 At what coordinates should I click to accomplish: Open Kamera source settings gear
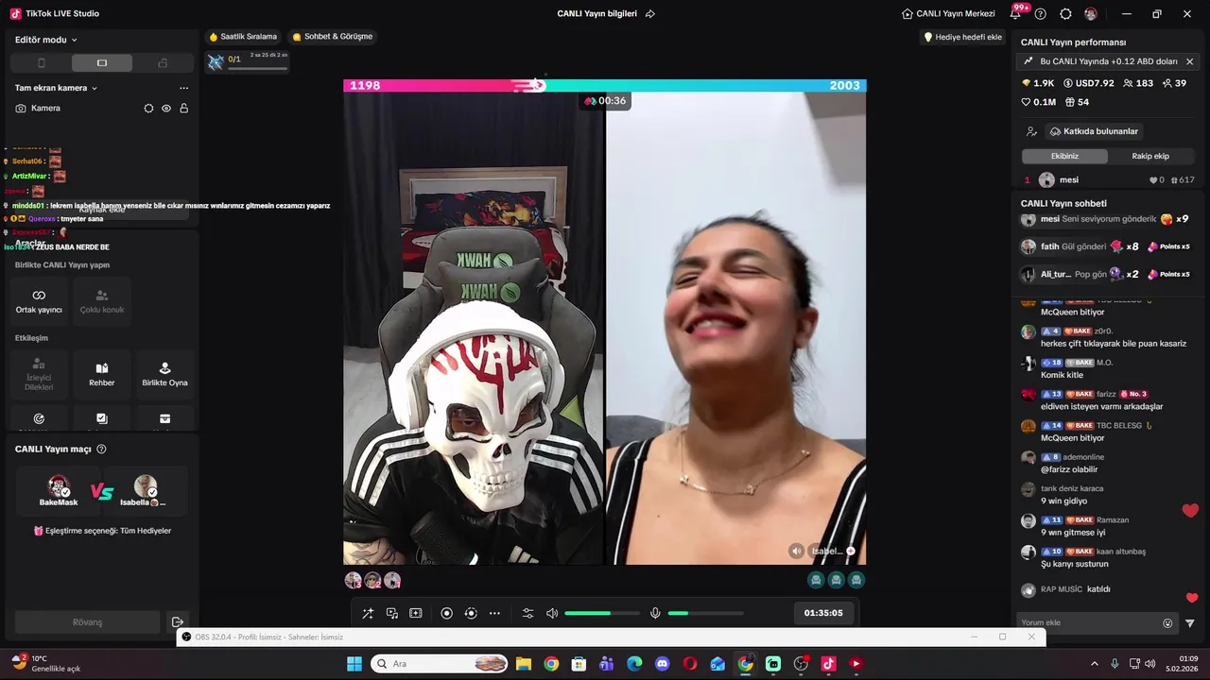click(x=148, y=109)
